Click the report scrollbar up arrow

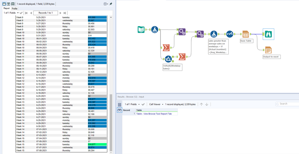pyautogui.click(x=111, y=17)
